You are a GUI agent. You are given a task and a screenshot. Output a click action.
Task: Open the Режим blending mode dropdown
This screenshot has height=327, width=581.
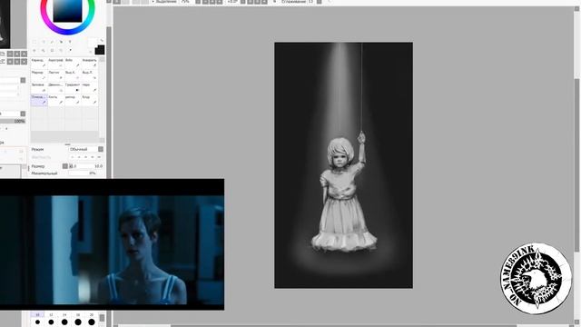click(x=86, y=149)
